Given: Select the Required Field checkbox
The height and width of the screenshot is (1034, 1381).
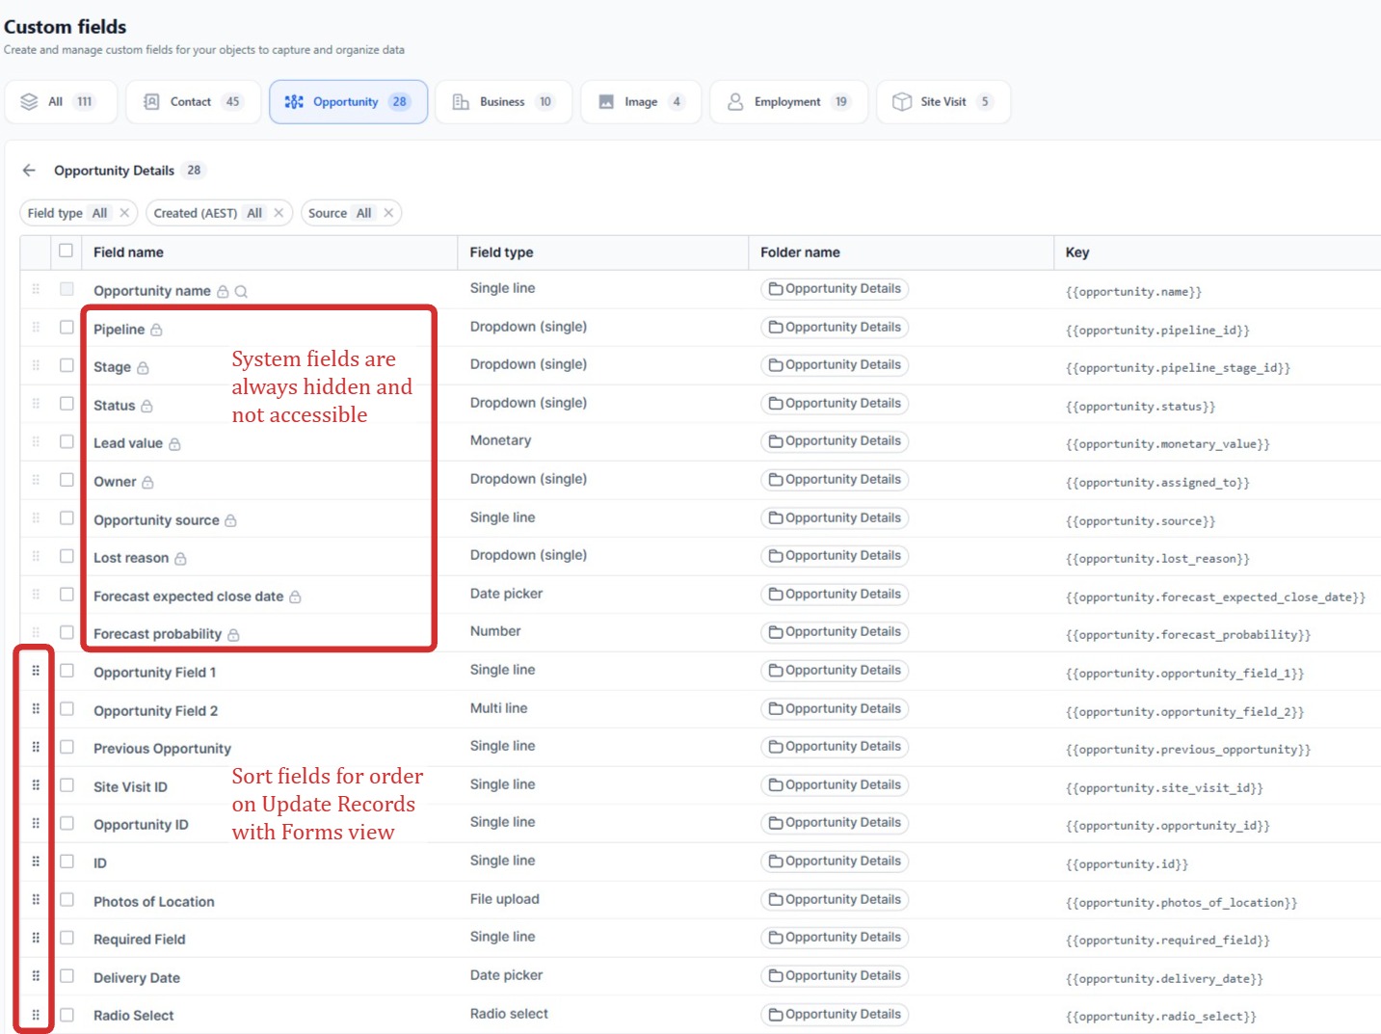Looking at the screenshot, I should click(x=66, y=938).
